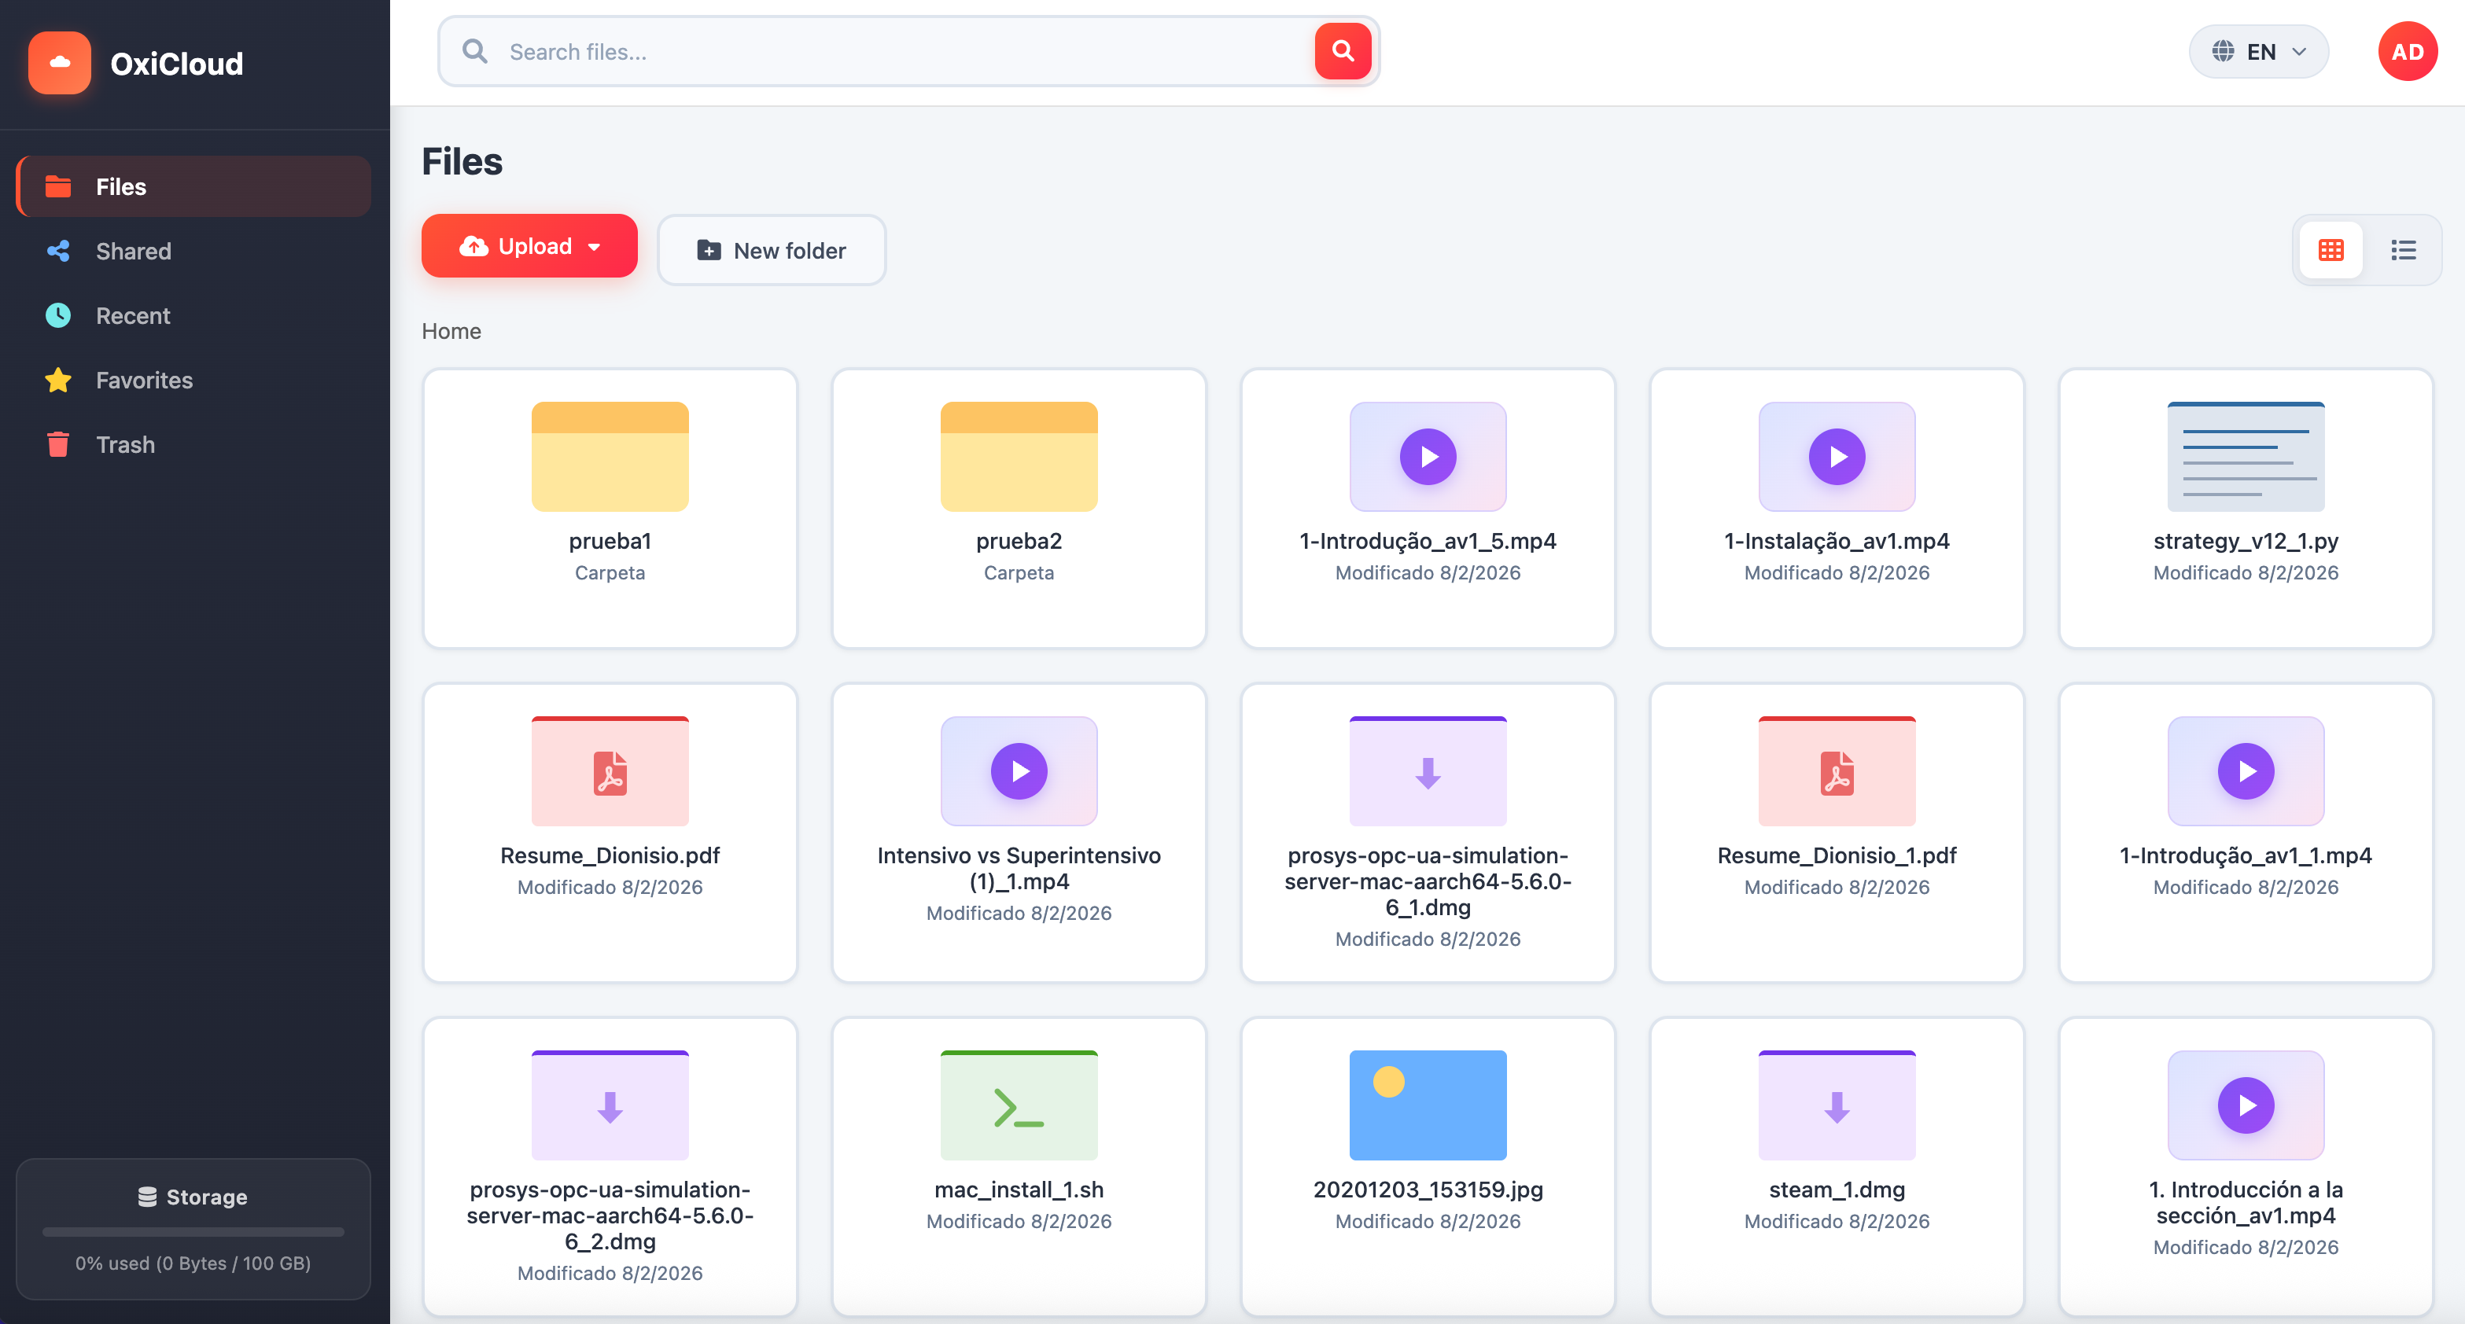Expand the EN language selector
This screenshot has height=1324, width=2465.
pos(2258,50)
